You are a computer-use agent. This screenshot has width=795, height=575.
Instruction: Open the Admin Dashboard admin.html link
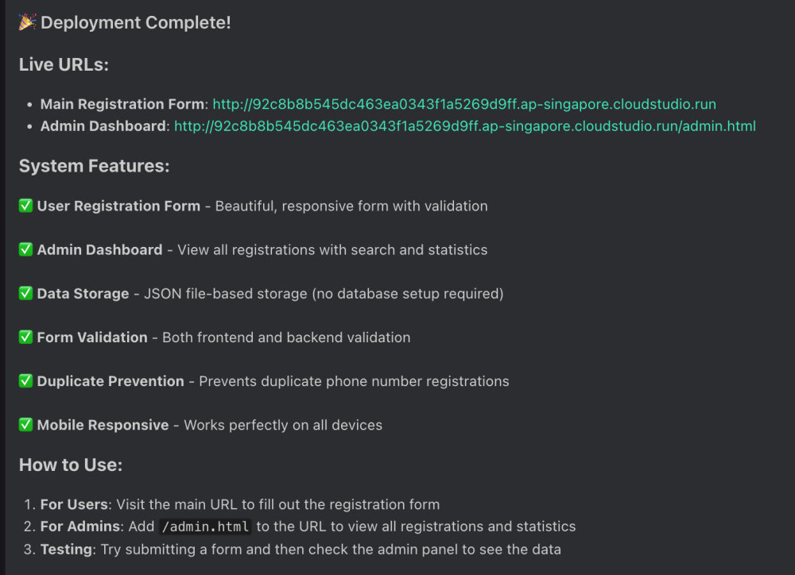(464, 126)
